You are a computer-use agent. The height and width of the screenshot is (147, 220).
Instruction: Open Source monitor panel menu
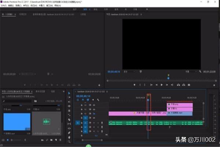coord(15,14)
